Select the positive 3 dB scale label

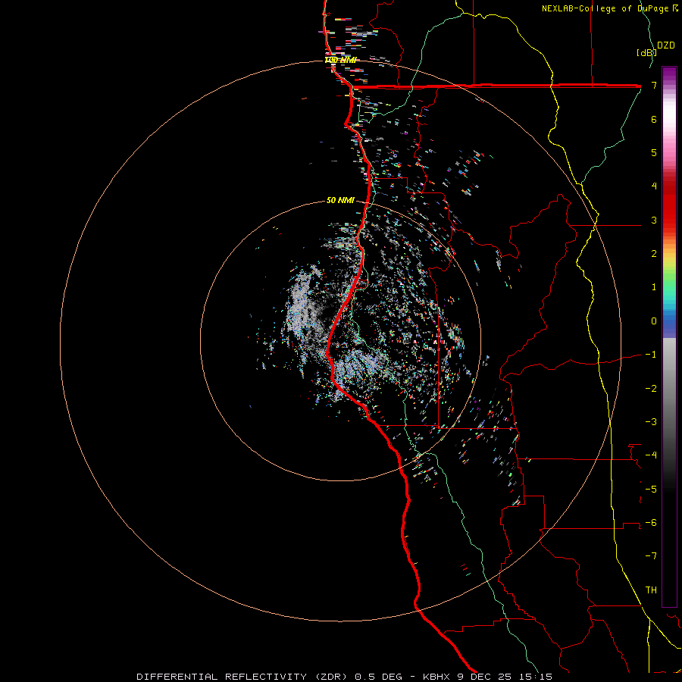point(654,220)
